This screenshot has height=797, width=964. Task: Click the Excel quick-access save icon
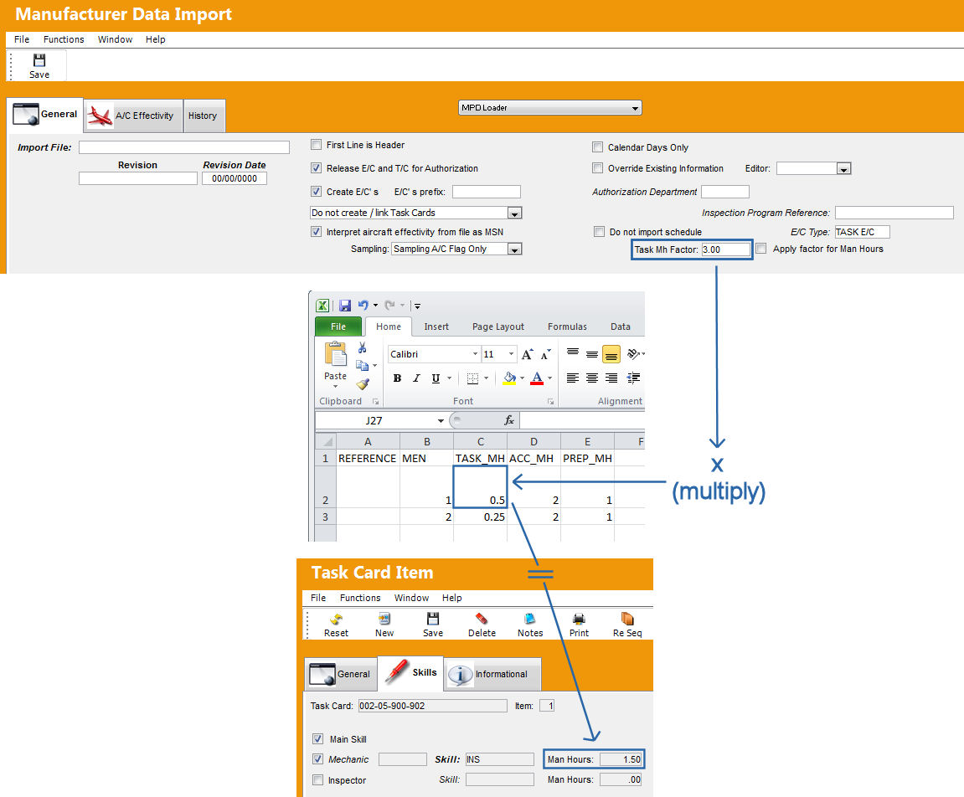click(x=345, y=306)
